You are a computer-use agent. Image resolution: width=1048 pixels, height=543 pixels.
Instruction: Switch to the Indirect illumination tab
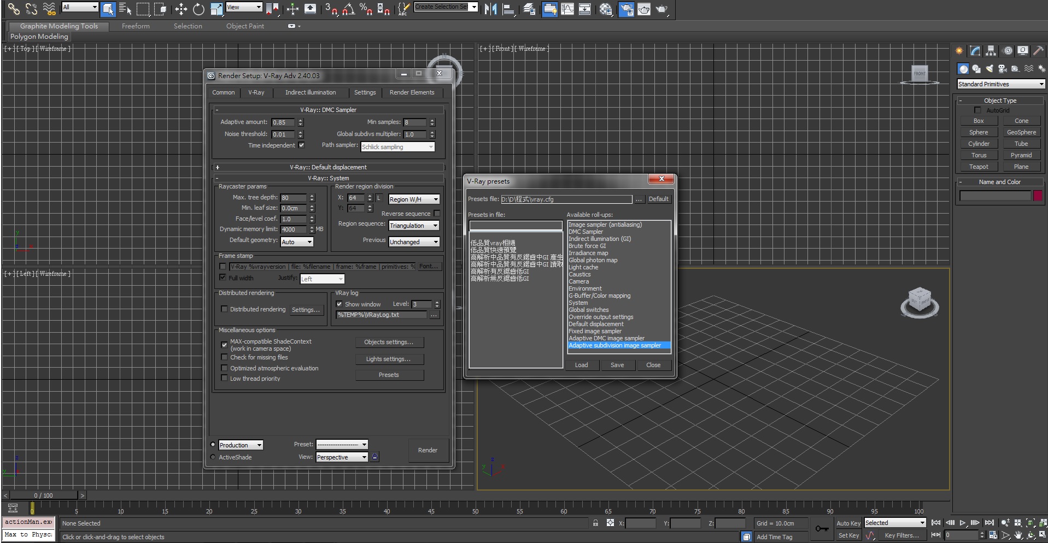[x=310, y=92]
